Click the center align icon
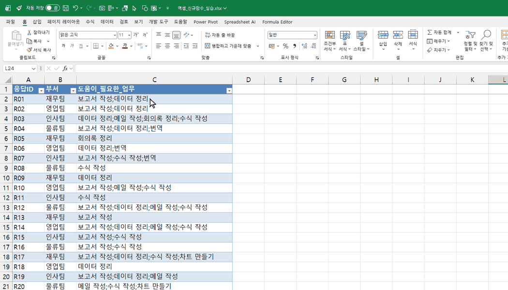The height and width of the screenshot is (290, 508). point(167,46)
